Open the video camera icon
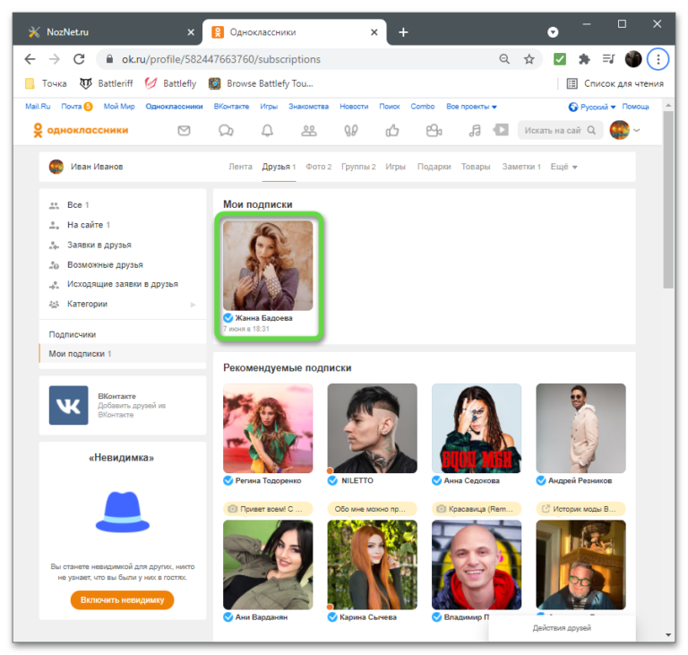Image resolution: width=688 pixels, height=655 pixels. click(434, 131)
